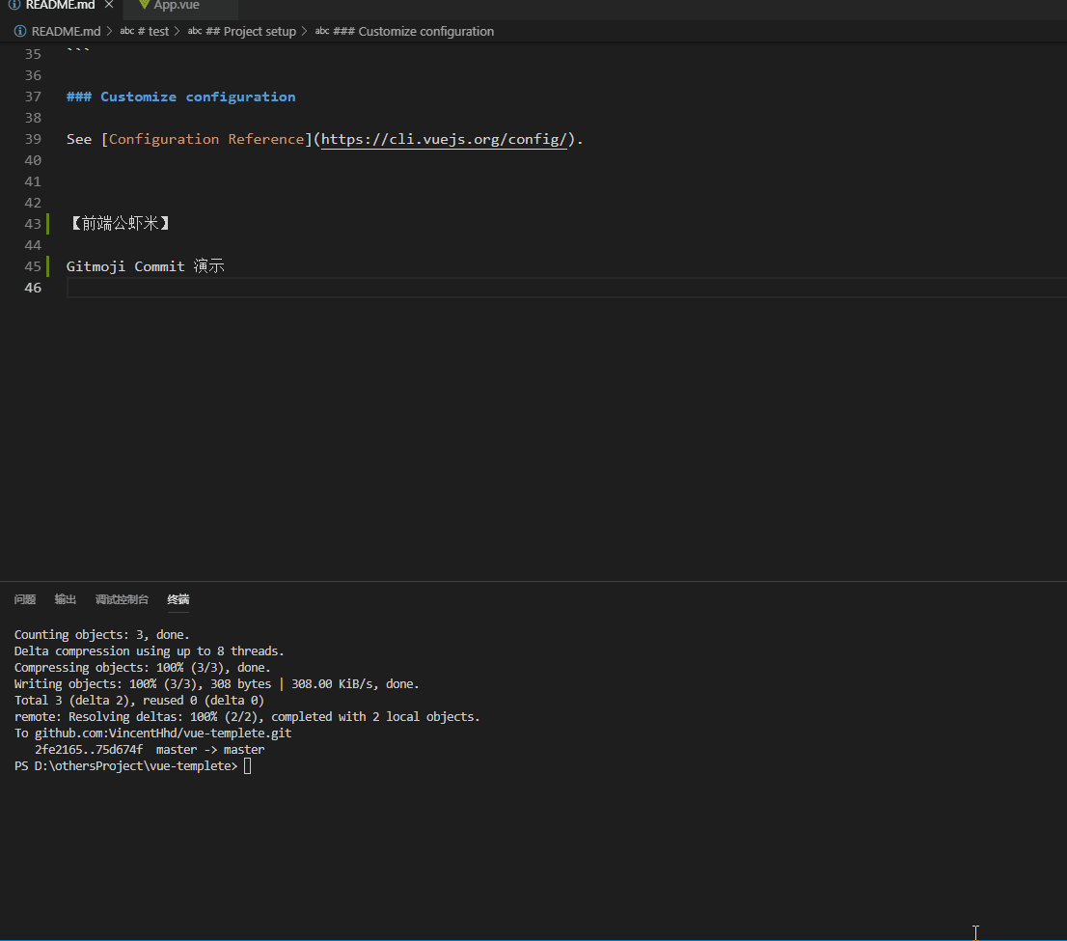Click the Vue icon on App.vue tab
The width and height of the screenshot is (1067, 941).
[x=144, y=5]
